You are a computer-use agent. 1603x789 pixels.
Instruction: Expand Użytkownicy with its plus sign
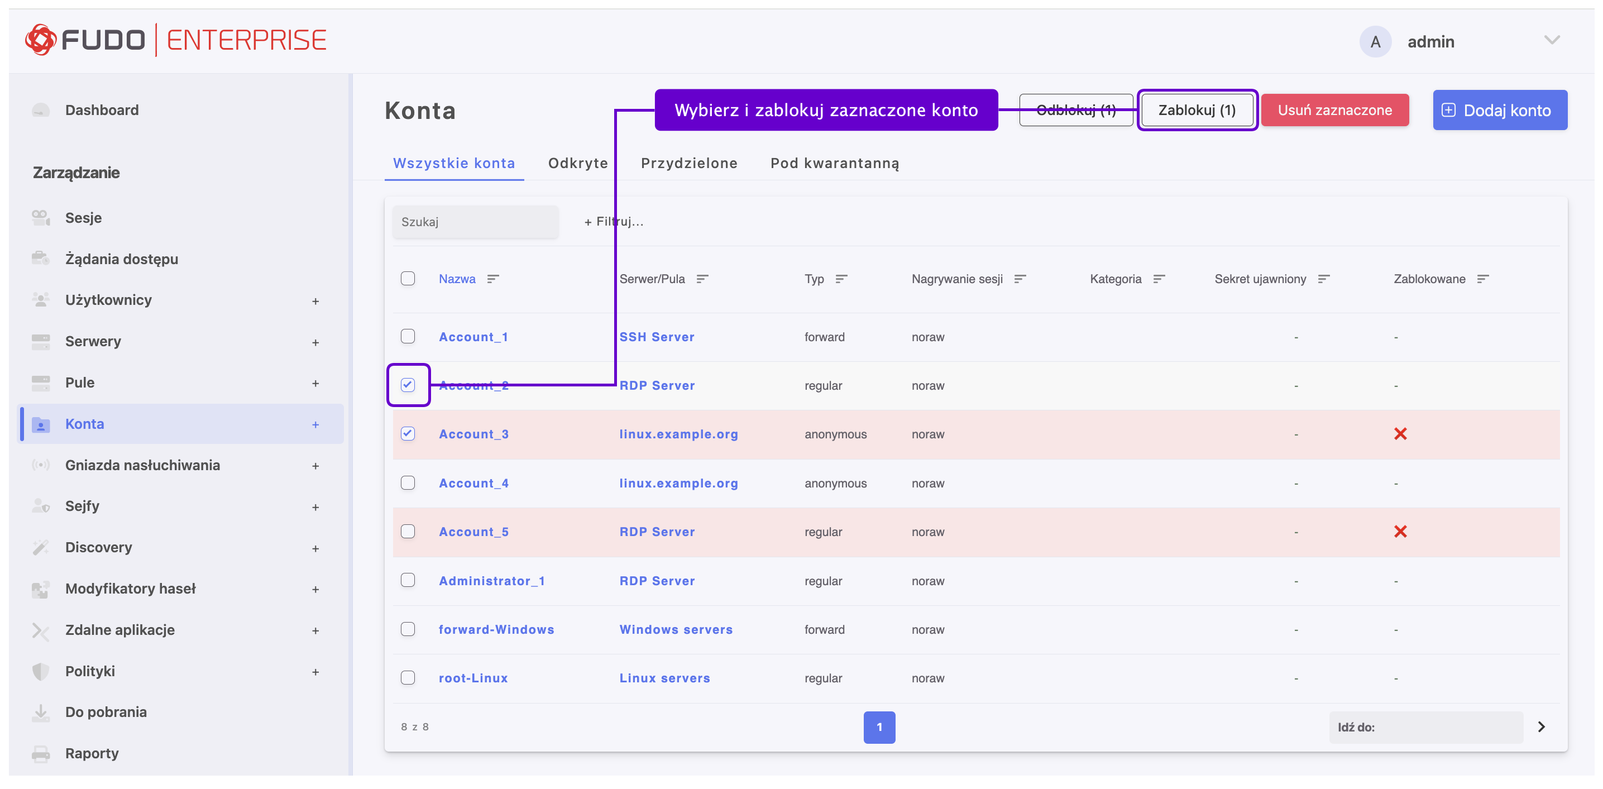tap(315, 301)
